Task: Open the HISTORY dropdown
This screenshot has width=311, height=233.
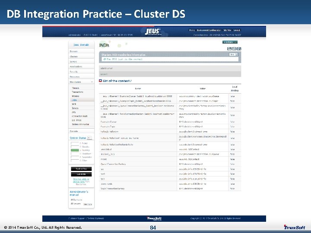Action: 230,42
